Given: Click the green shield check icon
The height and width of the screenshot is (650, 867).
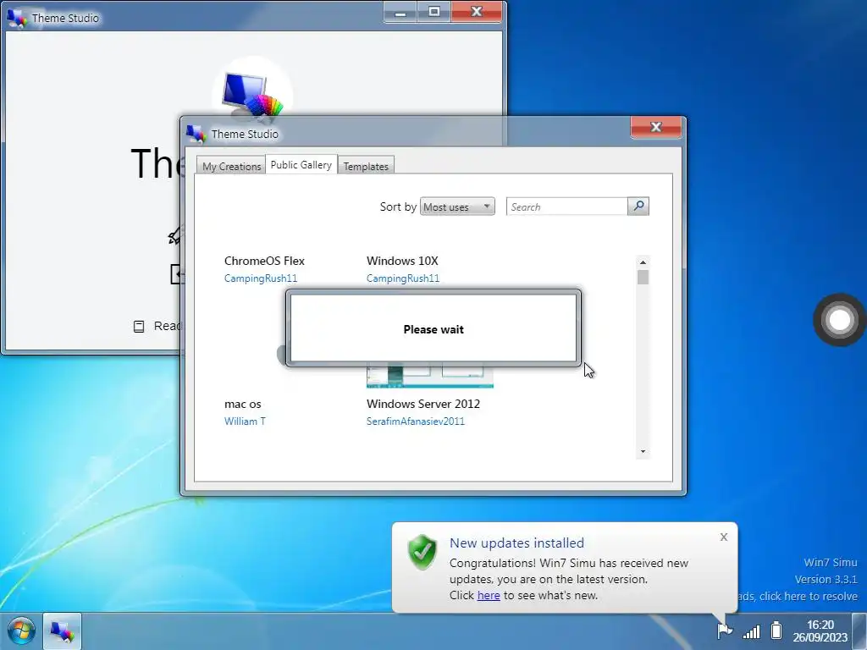Looking at the screenshot, I should coord(422,552).
